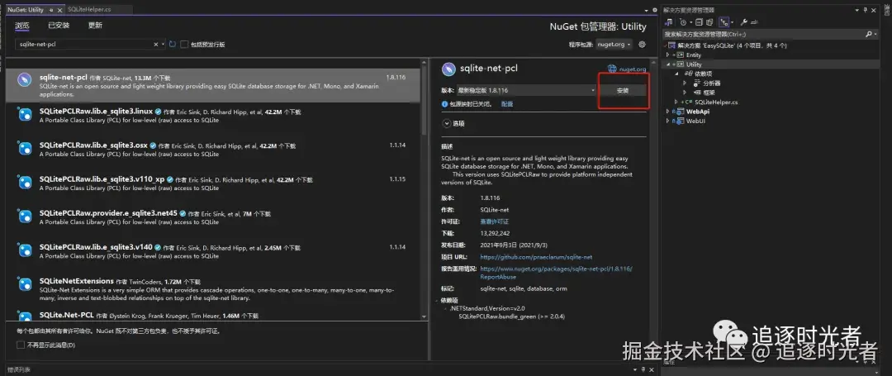The height and width of the screenshot is (376, 892).
Task: Expand the WebApi project node
Action: coord(668,112)
